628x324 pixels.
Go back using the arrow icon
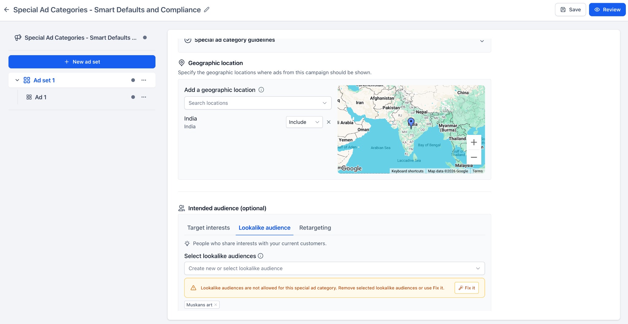(7, 10)
